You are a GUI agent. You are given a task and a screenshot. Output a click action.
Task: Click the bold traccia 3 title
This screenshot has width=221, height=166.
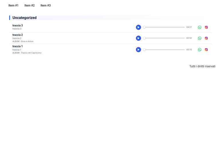[18, 26]
